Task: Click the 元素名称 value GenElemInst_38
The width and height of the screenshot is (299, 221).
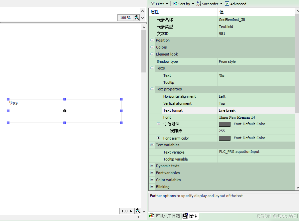Action: click(x=256, y=20)
